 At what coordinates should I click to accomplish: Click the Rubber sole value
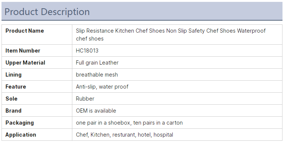(x=85, y=99)
